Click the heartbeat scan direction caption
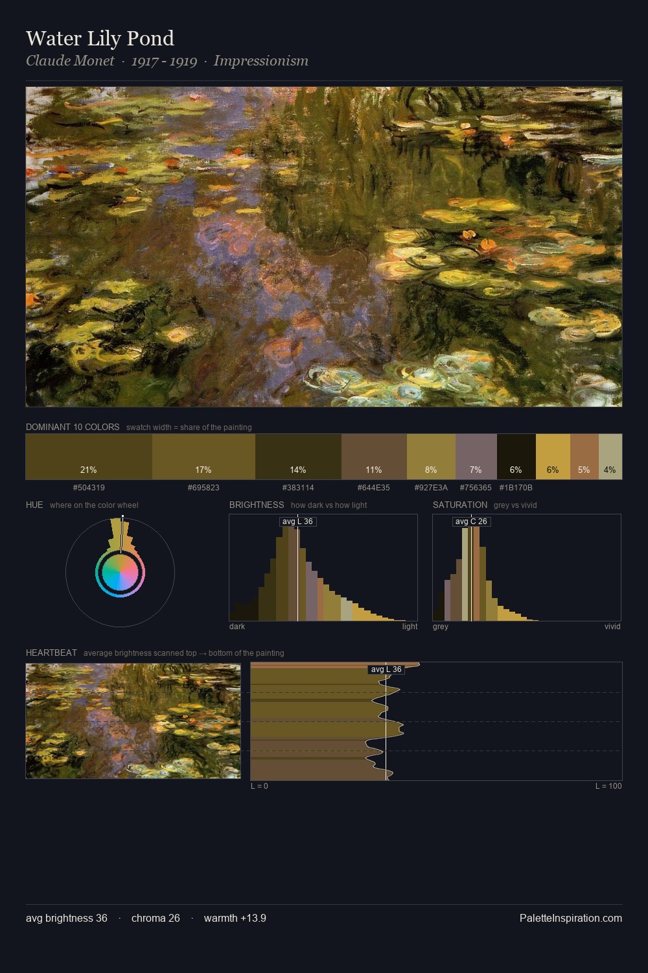Viewport: 648px width, 973px height. click(184, 653)
